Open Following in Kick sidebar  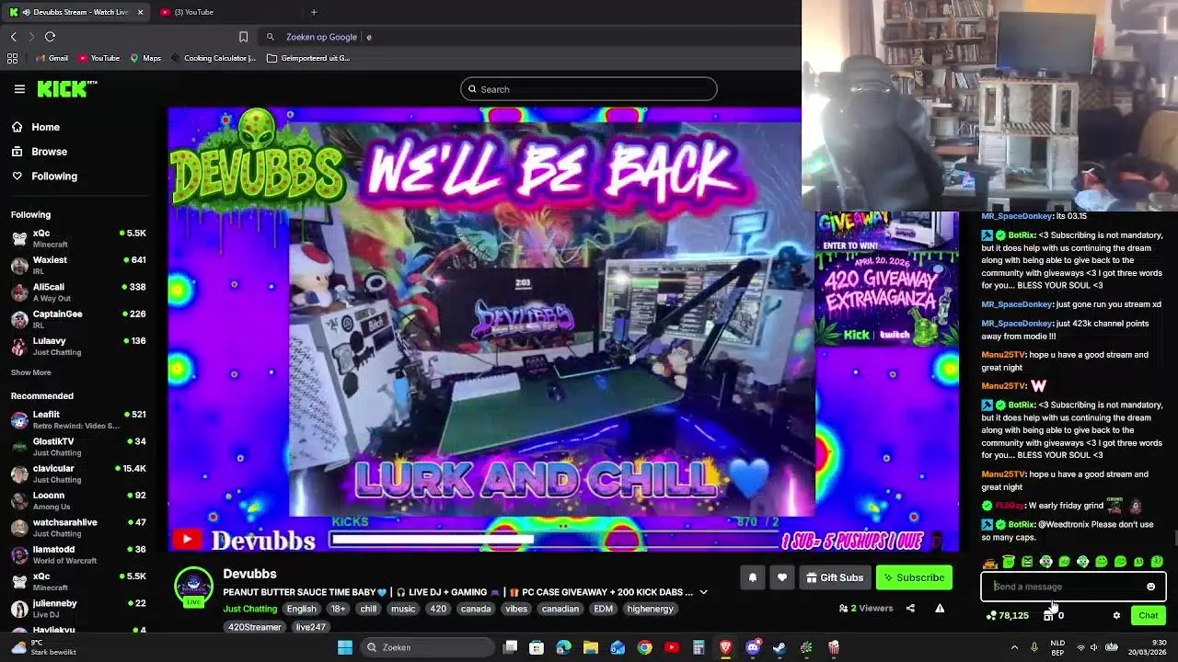[x=44, y=176]
